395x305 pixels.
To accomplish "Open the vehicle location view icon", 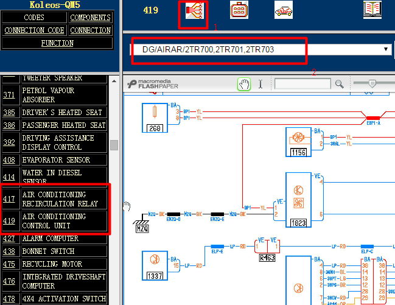I will 284,10.
